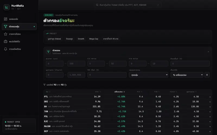This screenshot has height=135, width=217.
Task: Add BJC to favorites with star
Action: [x=210, y=122]
